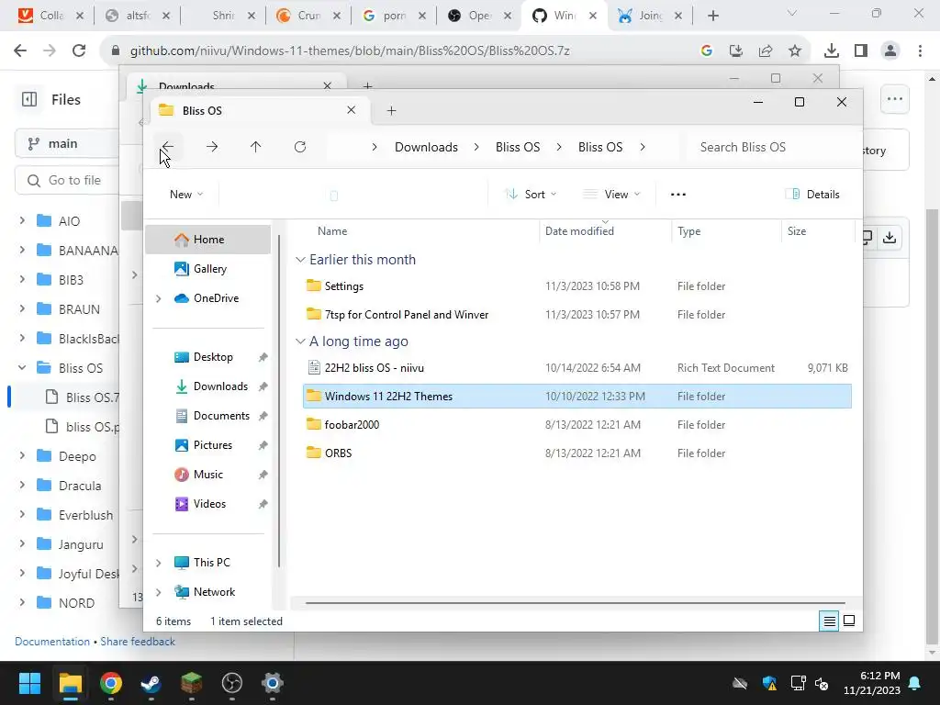The image size is (940, 705).
Task: Select the Settings folder
Action: pos(576,286)
